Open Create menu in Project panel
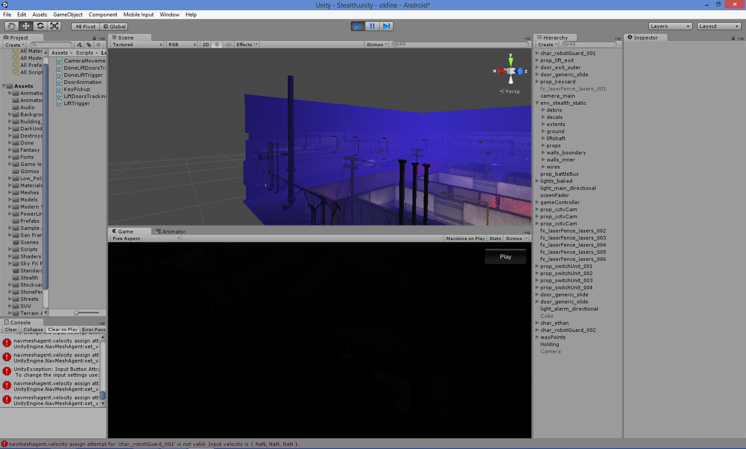The height and width of the screenshot is (449, 746). coord(15,45)
